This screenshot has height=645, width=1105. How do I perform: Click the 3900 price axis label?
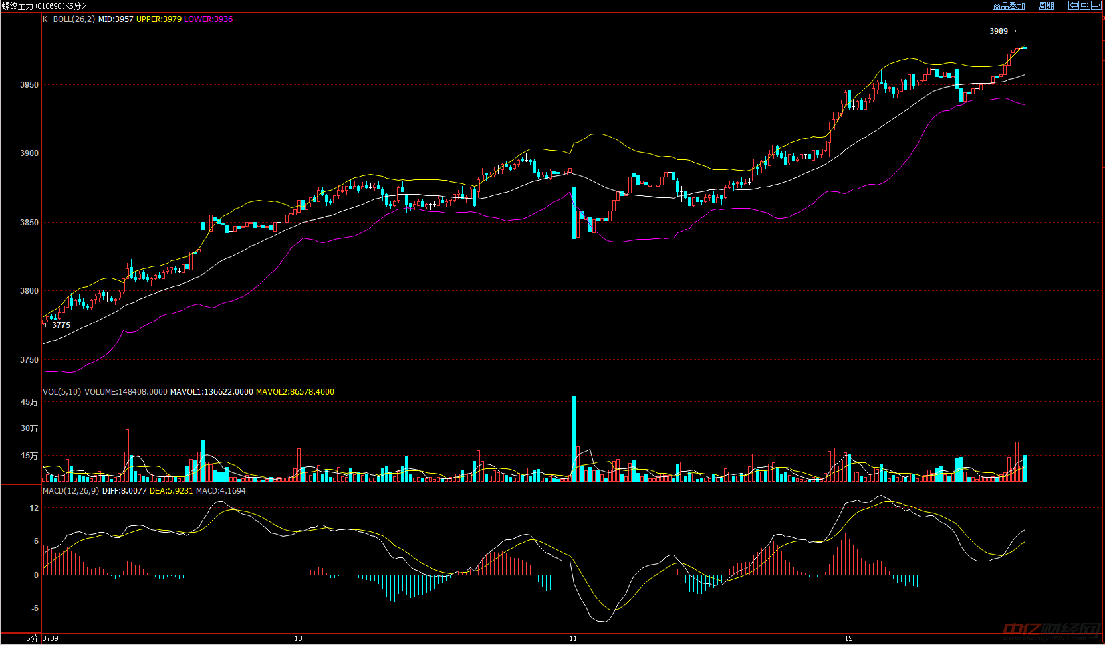pos(29,153)
